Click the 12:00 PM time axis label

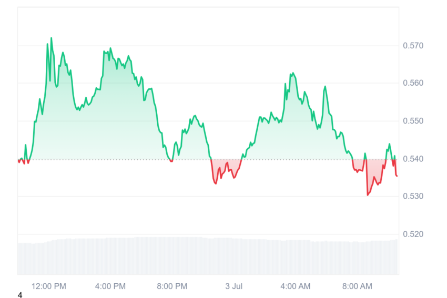(x=49, y=286)
